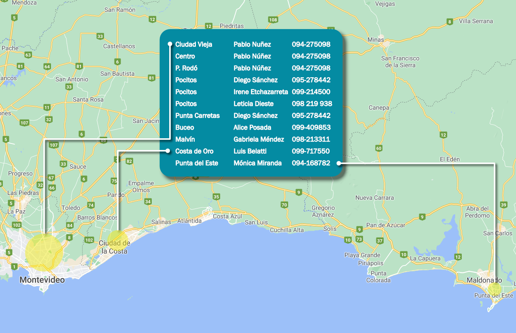
Task: Click the white dot beside Costa de Oro
Action: coord(168,151)
